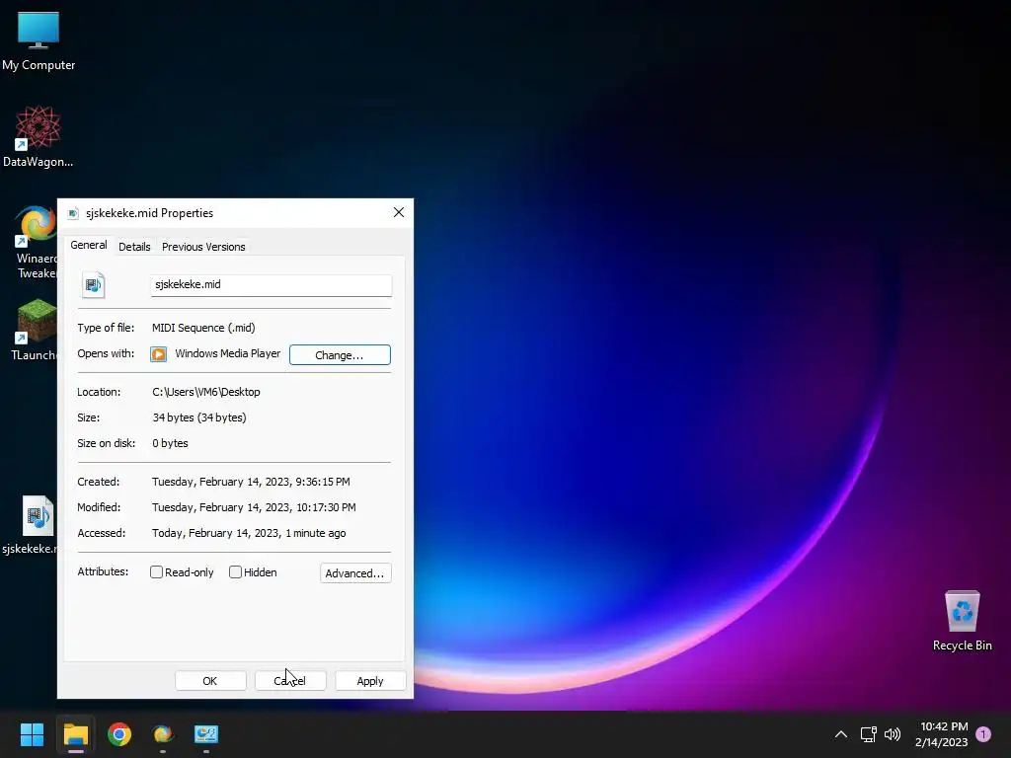Click the Properties title bar file icon
The height and width of the screenshot is (758, 1011).
(73, 213)
